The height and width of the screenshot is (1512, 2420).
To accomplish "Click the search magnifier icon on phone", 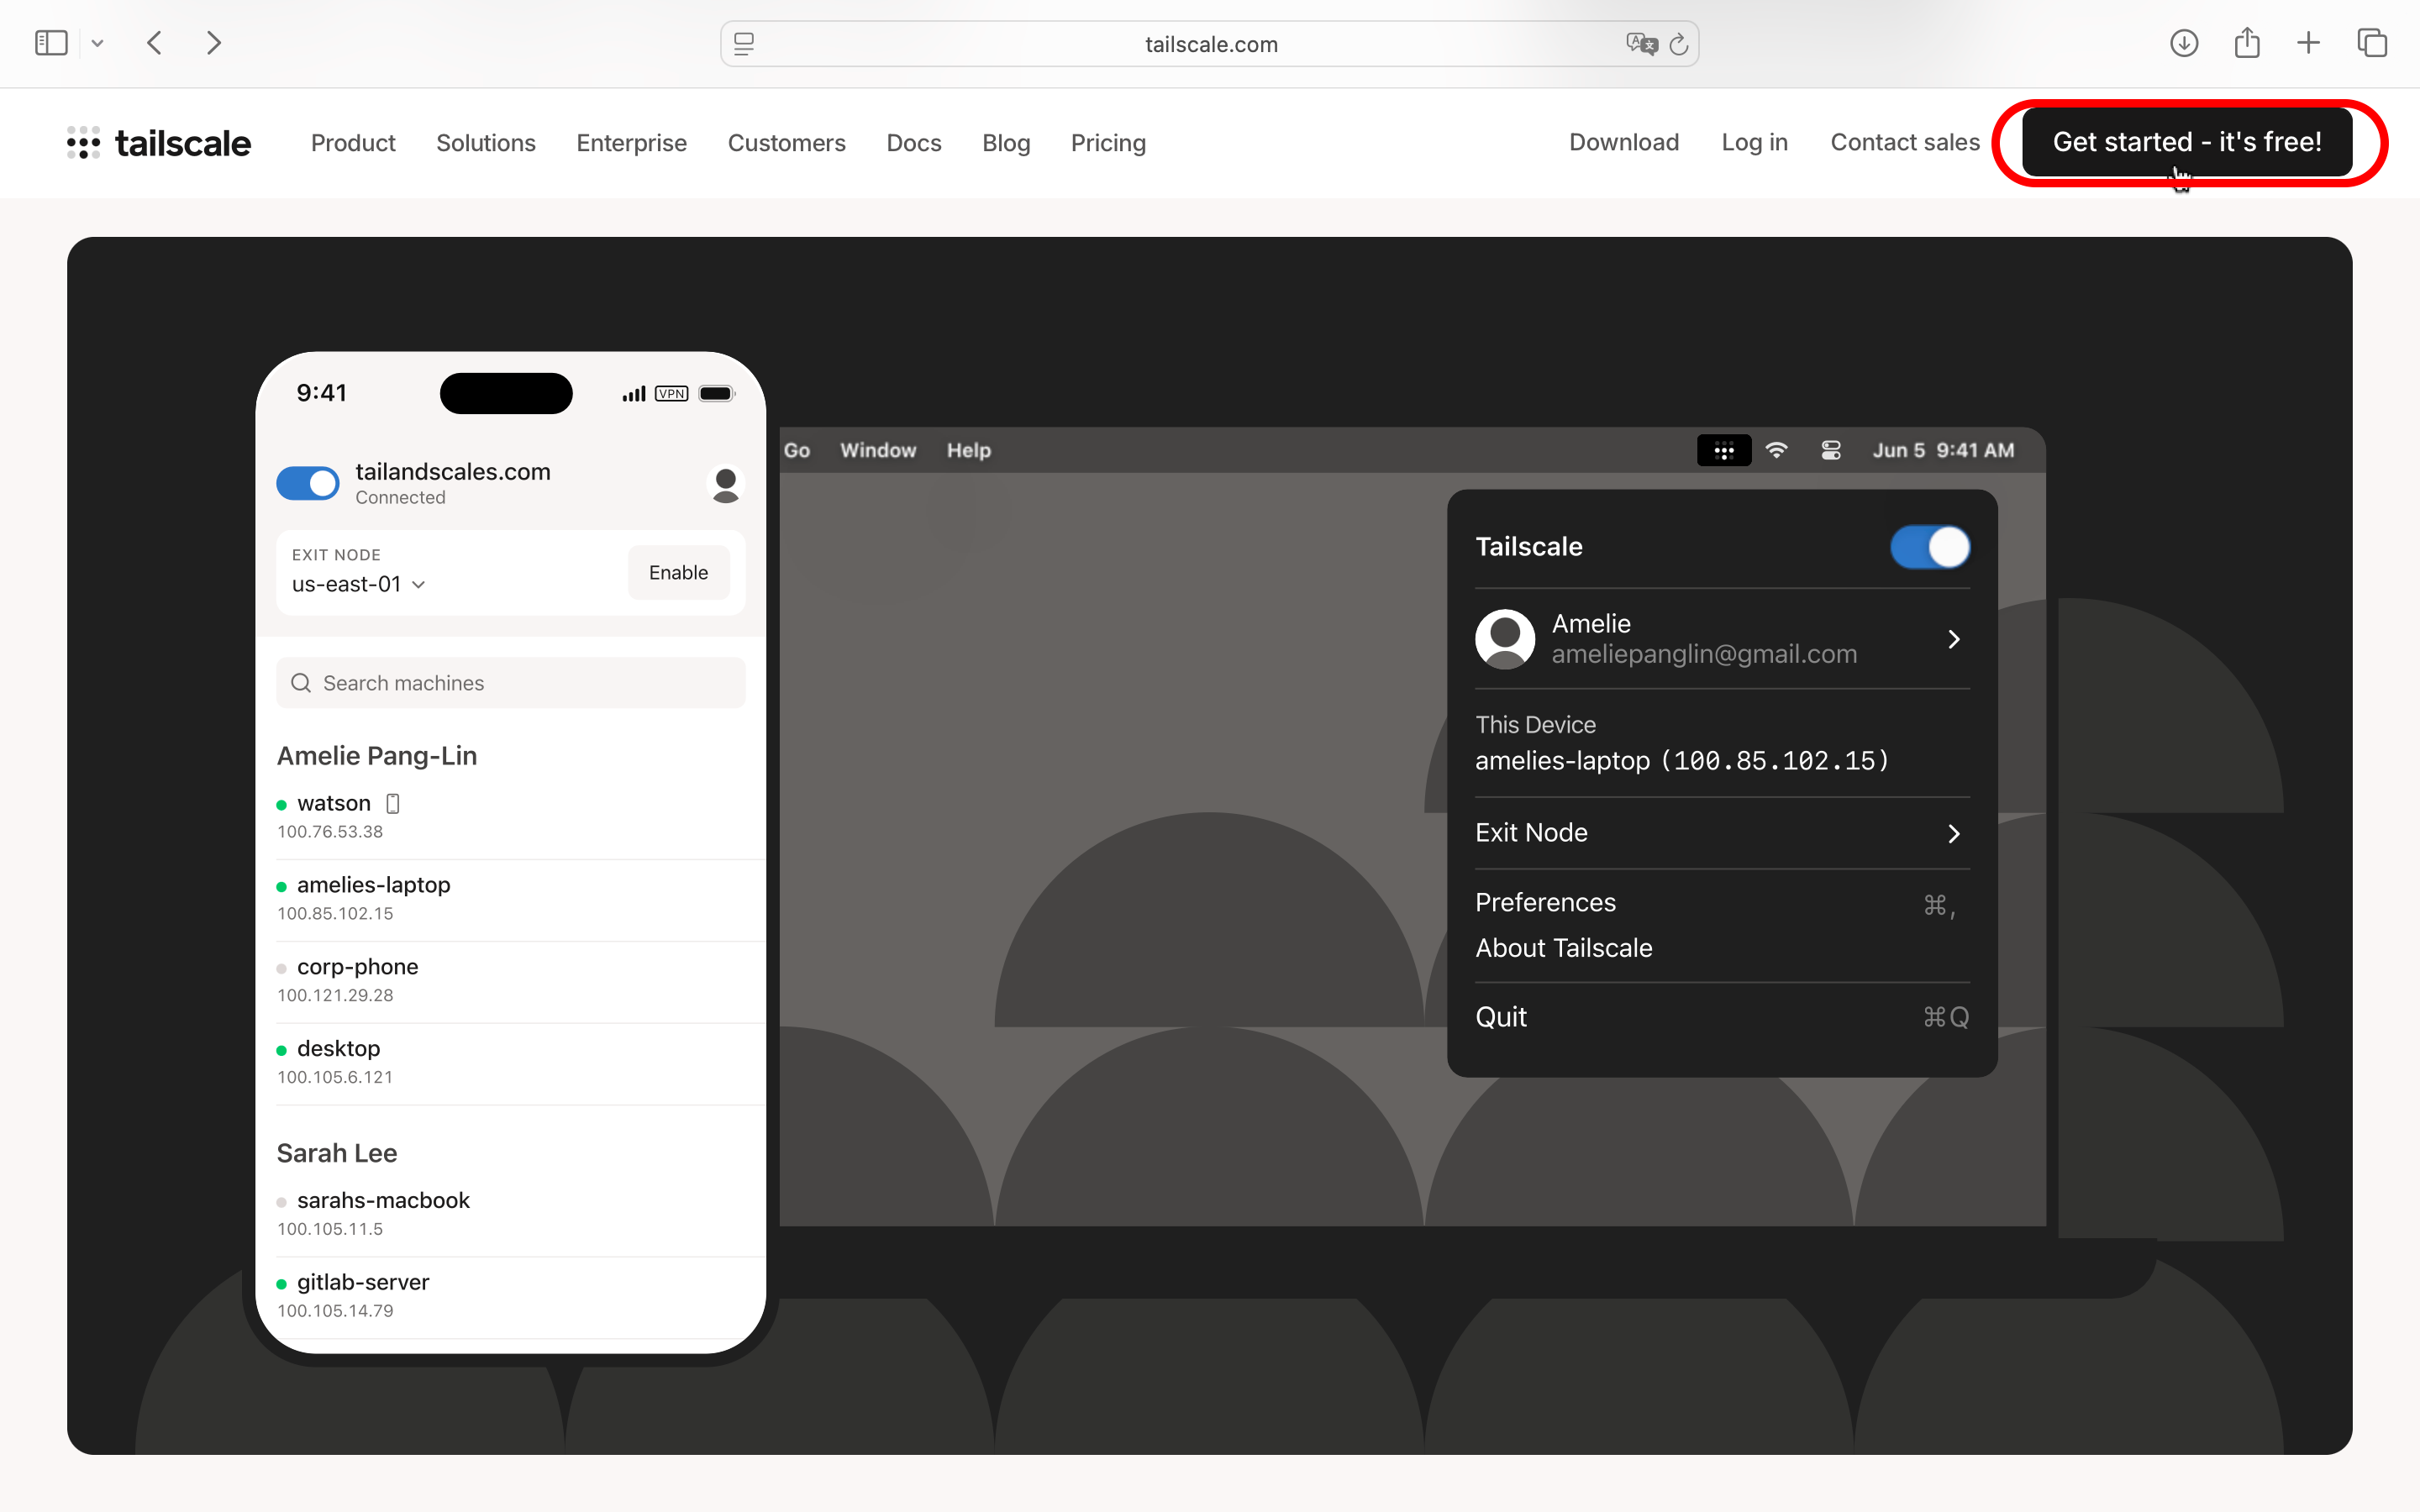I will 301,683.
